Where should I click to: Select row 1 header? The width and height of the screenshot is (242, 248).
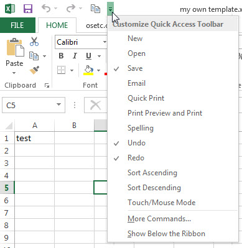click(x=7, y=138)
